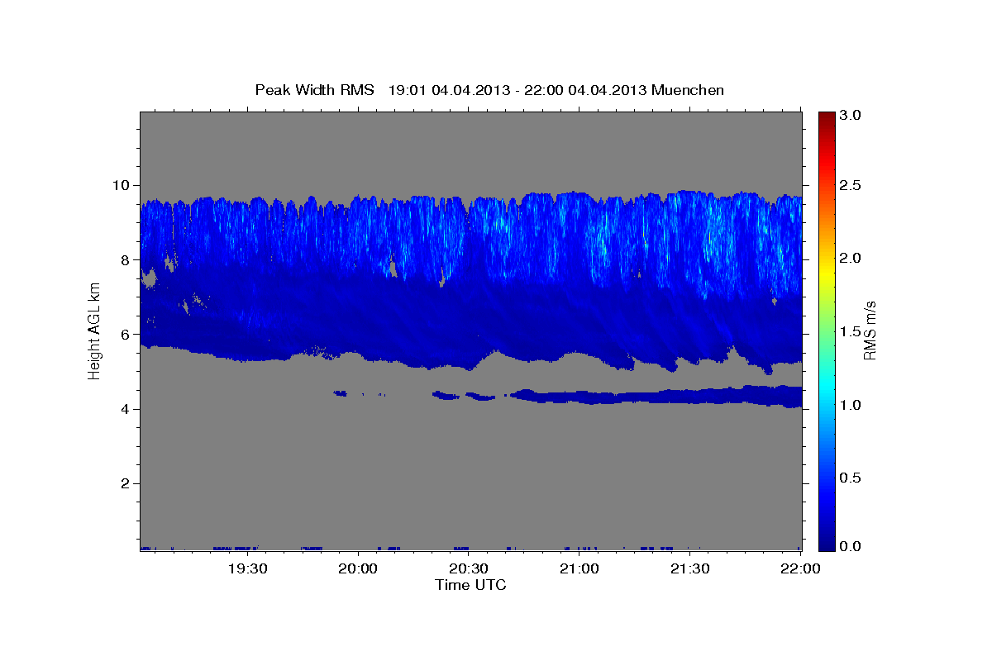
Task: Click the colorbar value 2.5
Action: (x=852, y=186)
